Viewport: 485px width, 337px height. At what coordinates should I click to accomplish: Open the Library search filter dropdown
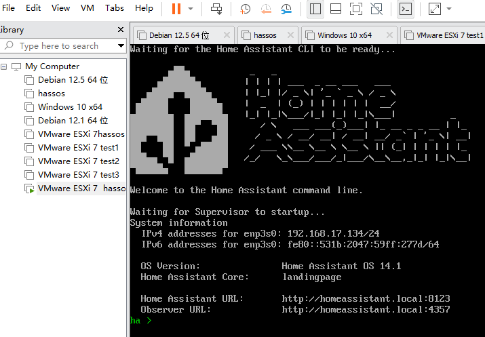click(x=121, y=46)
